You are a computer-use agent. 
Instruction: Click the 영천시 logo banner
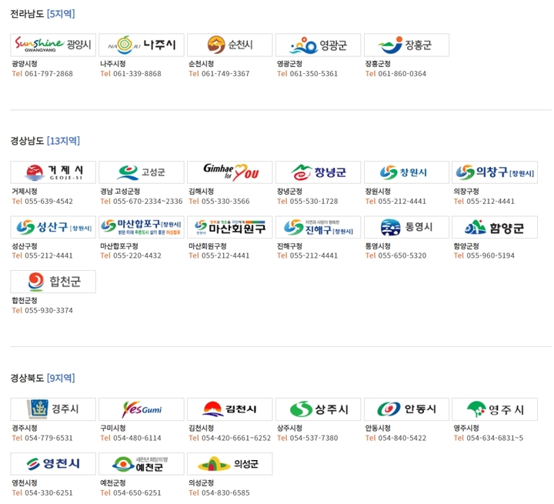[53, 464]
